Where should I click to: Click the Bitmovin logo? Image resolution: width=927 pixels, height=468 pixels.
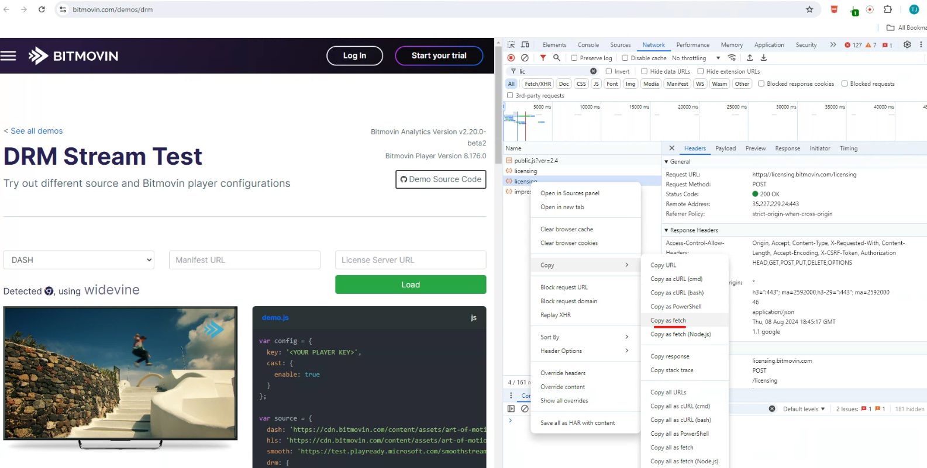pyautogui.click(x=73, y=56)
